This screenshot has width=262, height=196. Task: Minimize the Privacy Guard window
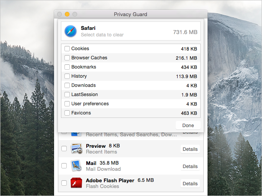(67, 14)
